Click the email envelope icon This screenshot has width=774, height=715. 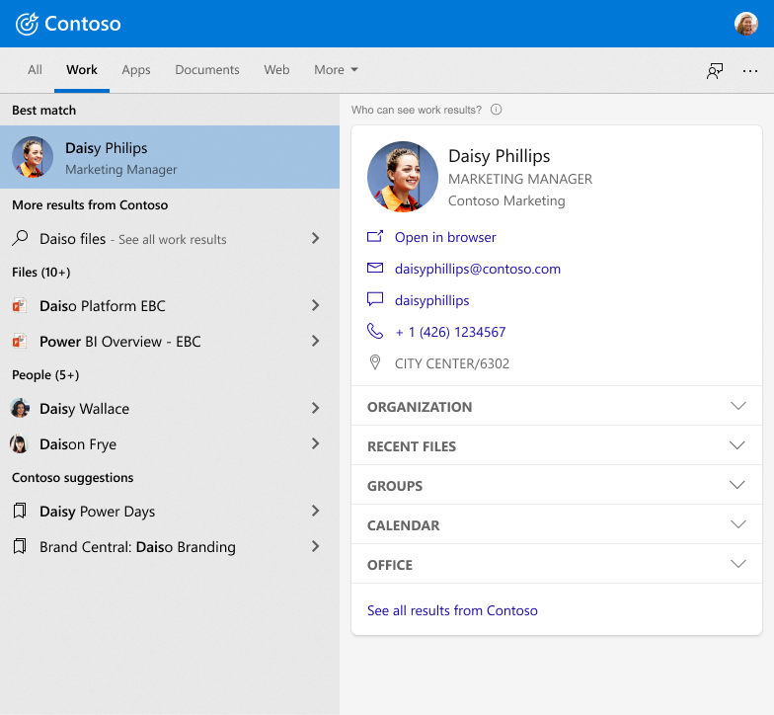375,268
